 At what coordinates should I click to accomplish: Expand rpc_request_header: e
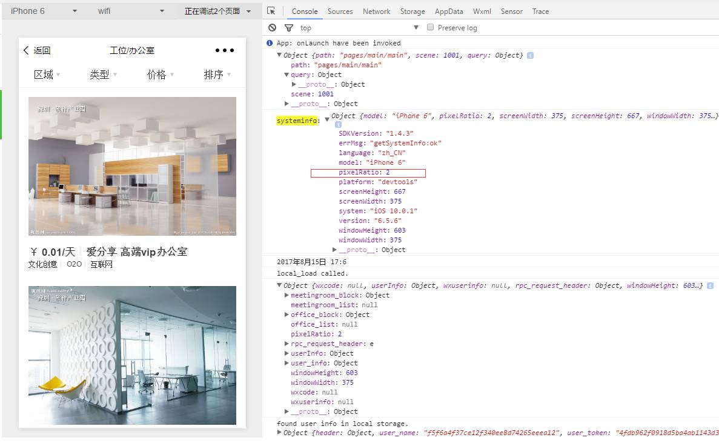(287, 344)
